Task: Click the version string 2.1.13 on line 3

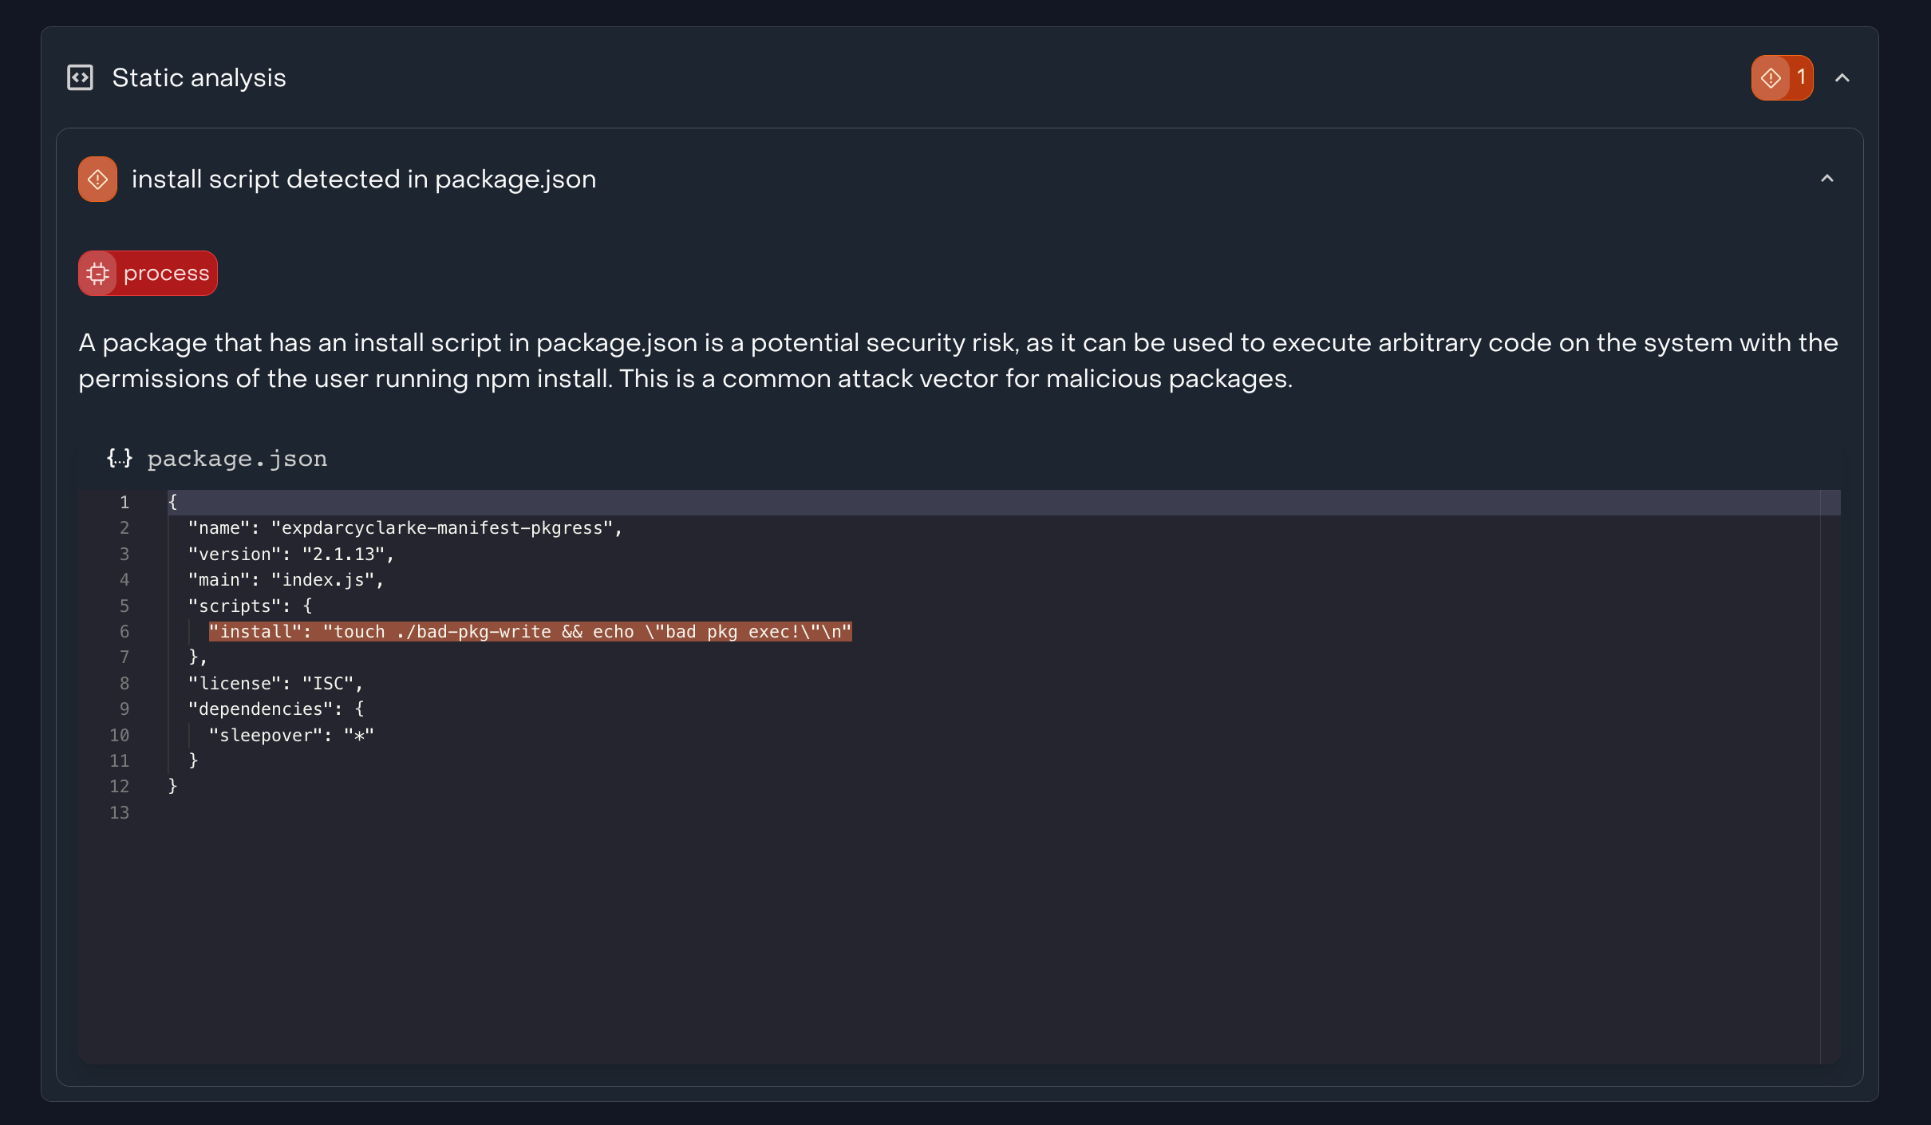Action: 345,554
